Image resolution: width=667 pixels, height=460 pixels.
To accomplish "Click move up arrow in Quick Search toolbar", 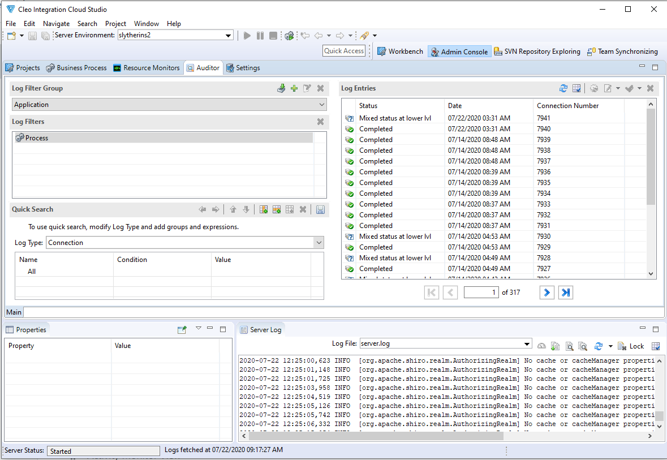I will [x=233, y=209].
